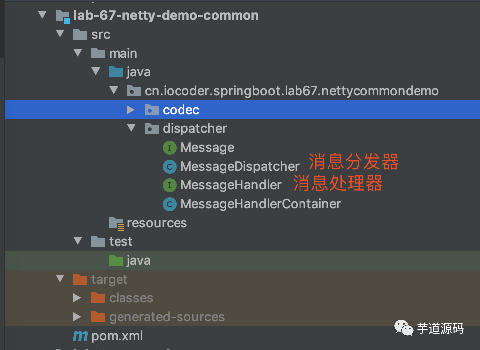This screenshot has width=480, height=350.
Task: Select the main folder item
Action: (x=123, y=53)
